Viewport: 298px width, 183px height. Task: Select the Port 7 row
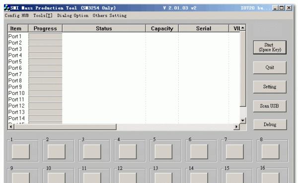[x=124, y=74]
